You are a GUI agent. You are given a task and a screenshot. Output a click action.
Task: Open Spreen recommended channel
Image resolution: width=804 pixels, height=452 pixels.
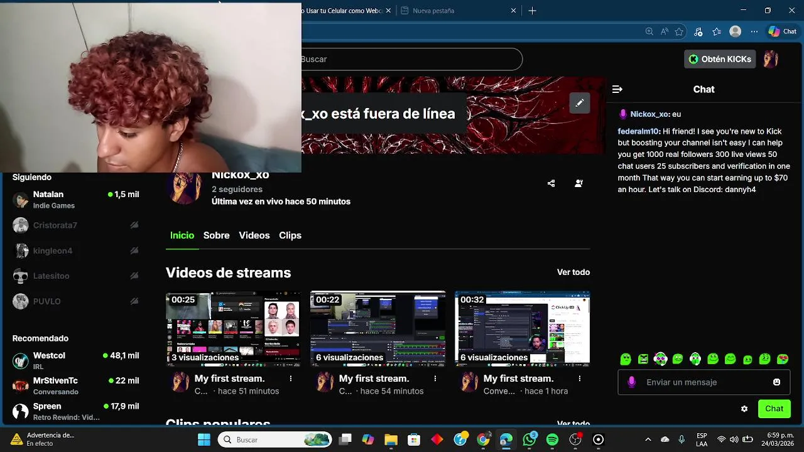click(75, 411)
